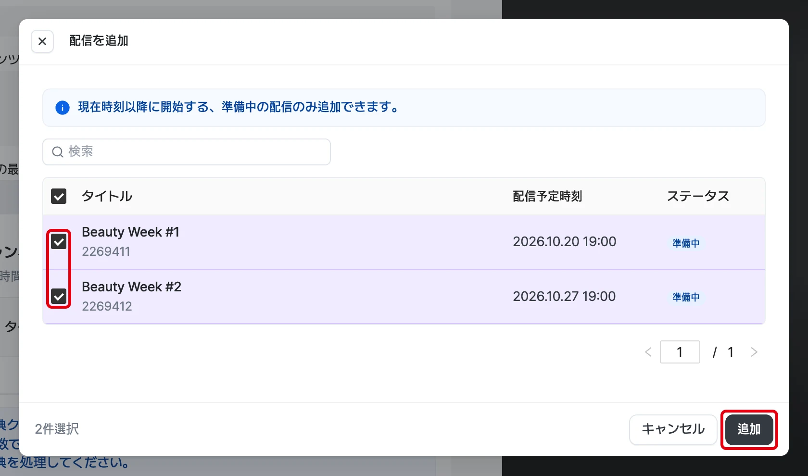Click 準備中 badge for Beauty Week #2

686,297
